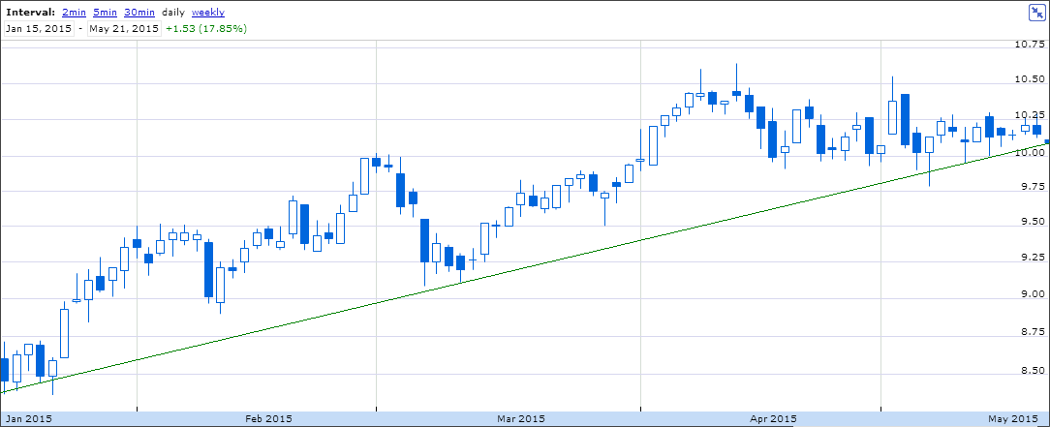Click the 9.50 price axis label
This screenshot has width=1050, height=427.
click(1032, 222)
